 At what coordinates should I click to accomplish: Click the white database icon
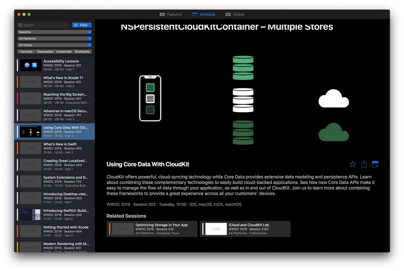click(243, 100)
